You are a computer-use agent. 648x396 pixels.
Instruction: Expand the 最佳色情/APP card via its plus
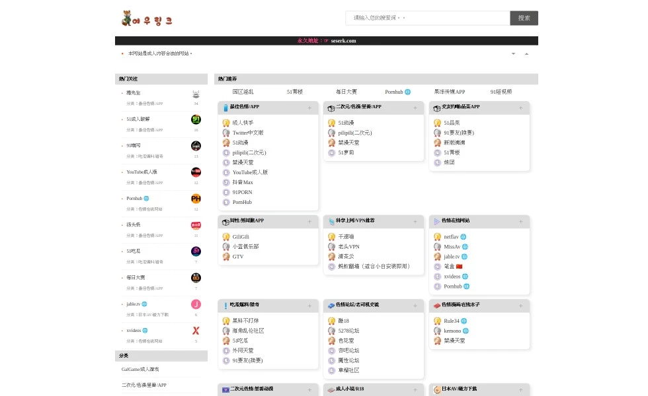(309, 107)
